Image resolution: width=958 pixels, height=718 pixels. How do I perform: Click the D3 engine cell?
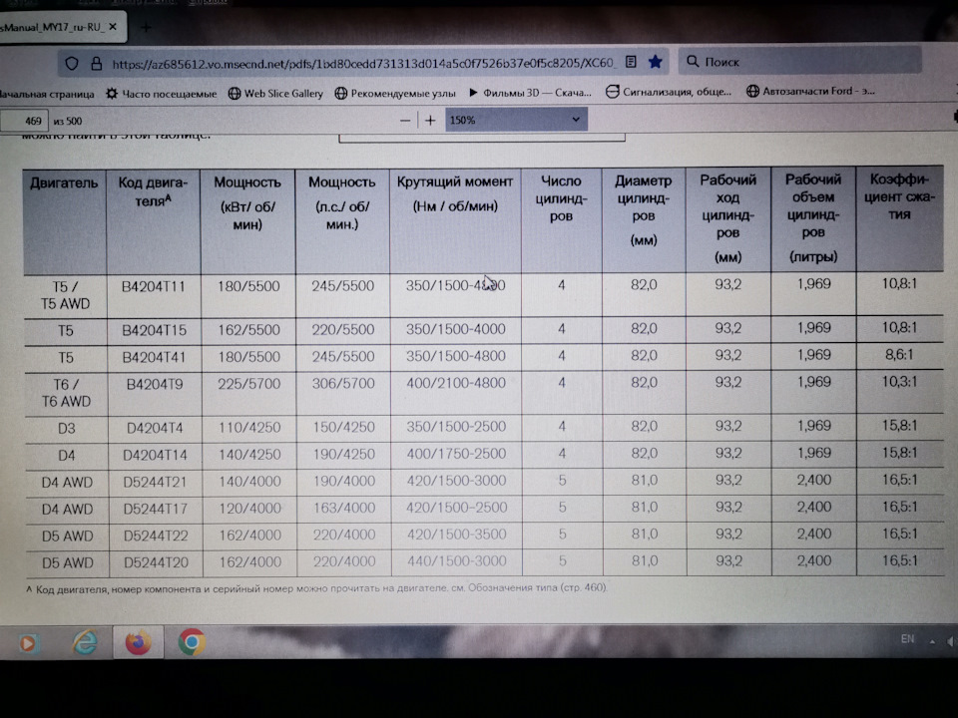click(67, 428)
